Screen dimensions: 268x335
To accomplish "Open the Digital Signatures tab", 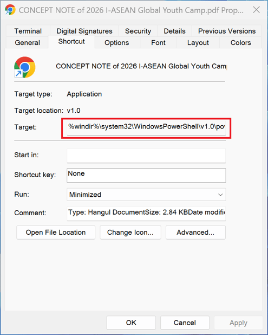I will click(84, 31).
